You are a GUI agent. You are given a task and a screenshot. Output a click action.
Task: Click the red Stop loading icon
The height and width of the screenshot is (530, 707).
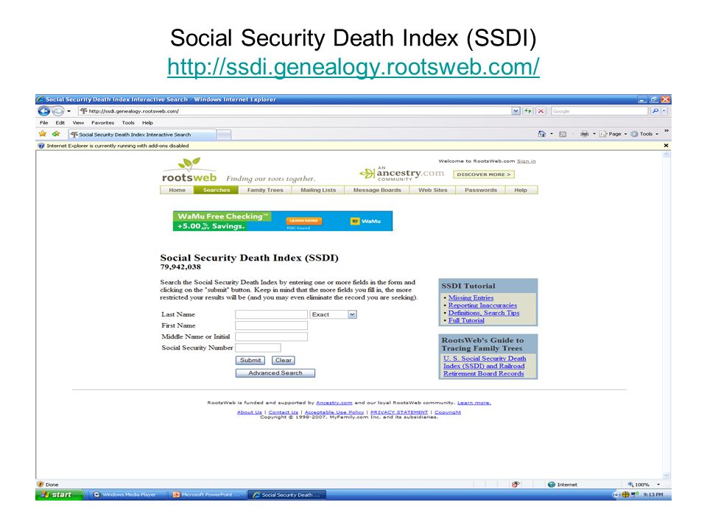click(541, 111)
